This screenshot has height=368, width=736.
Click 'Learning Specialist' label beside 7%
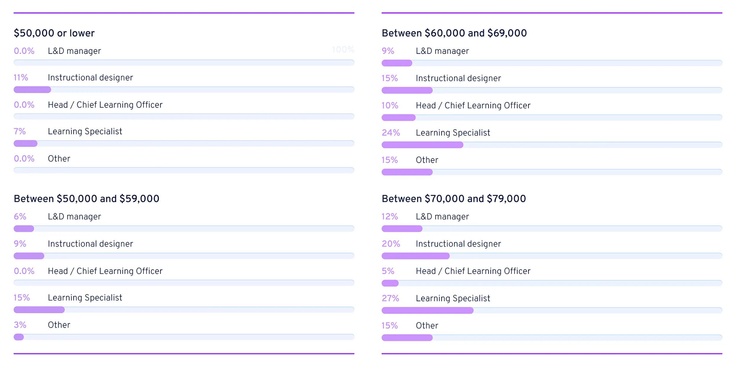[x=85, y=132]
